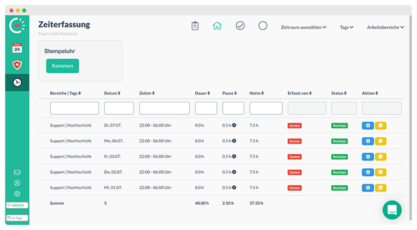Sort by Dauer column header

202,93
